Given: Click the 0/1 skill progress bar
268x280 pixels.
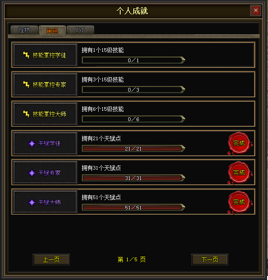Looking at the screenshot, I should [x=133, y=60].
